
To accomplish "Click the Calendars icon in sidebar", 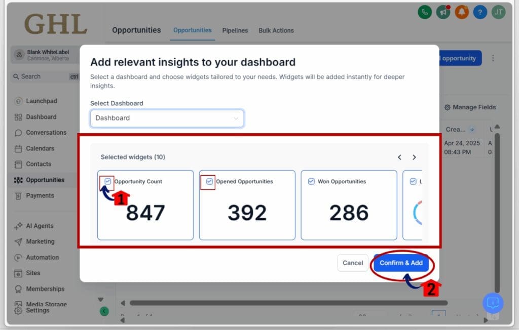I will [18, 148].
